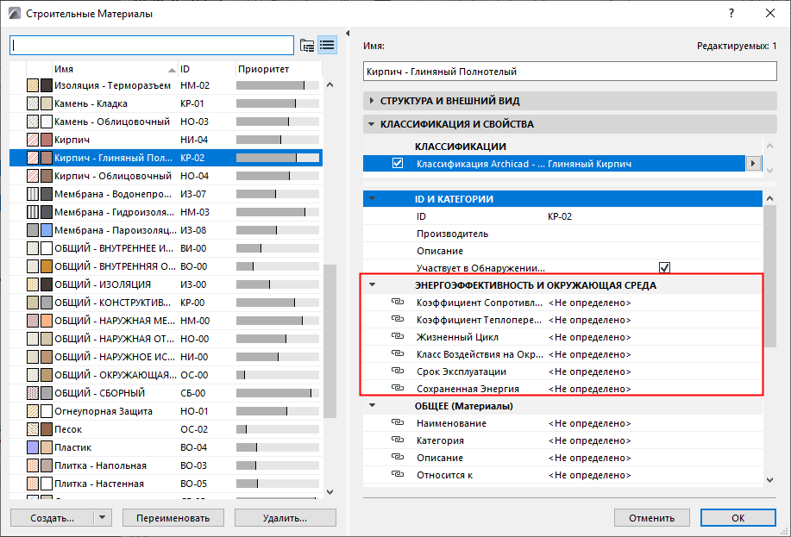Toggle Участвует в Обнаружении checkbox
791x537 pixels.
coord(664,268)
